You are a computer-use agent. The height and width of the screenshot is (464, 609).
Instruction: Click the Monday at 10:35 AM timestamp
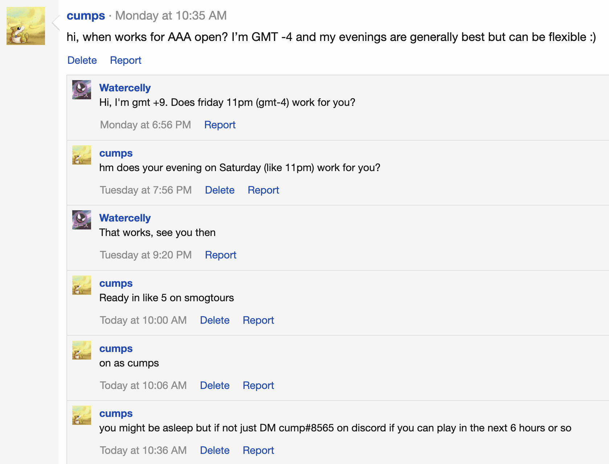point(171,16)
